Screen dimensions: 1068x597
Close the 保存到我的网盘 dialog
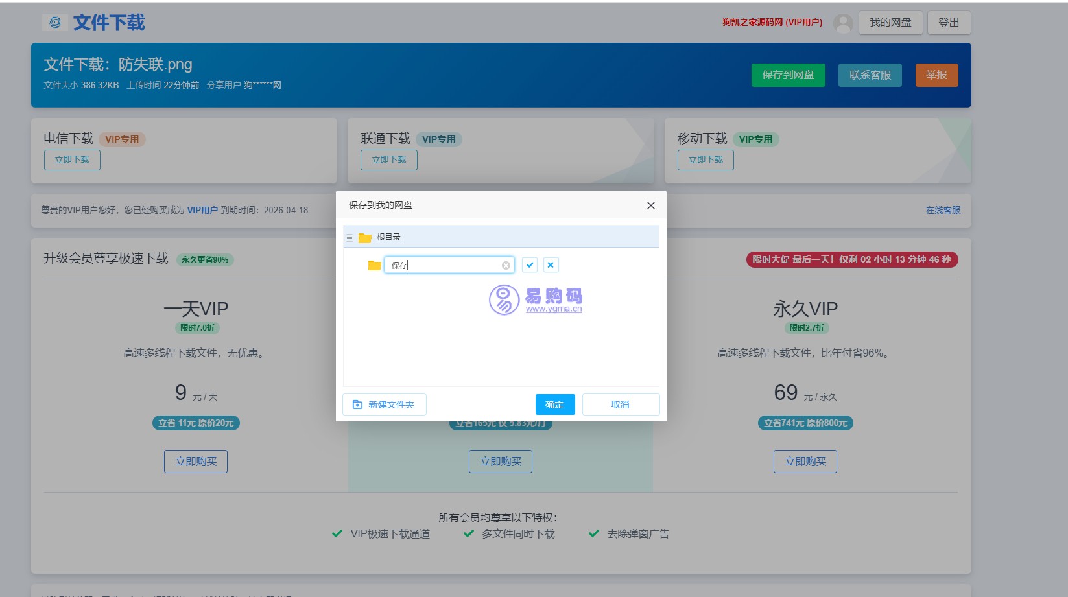(650, 205)
